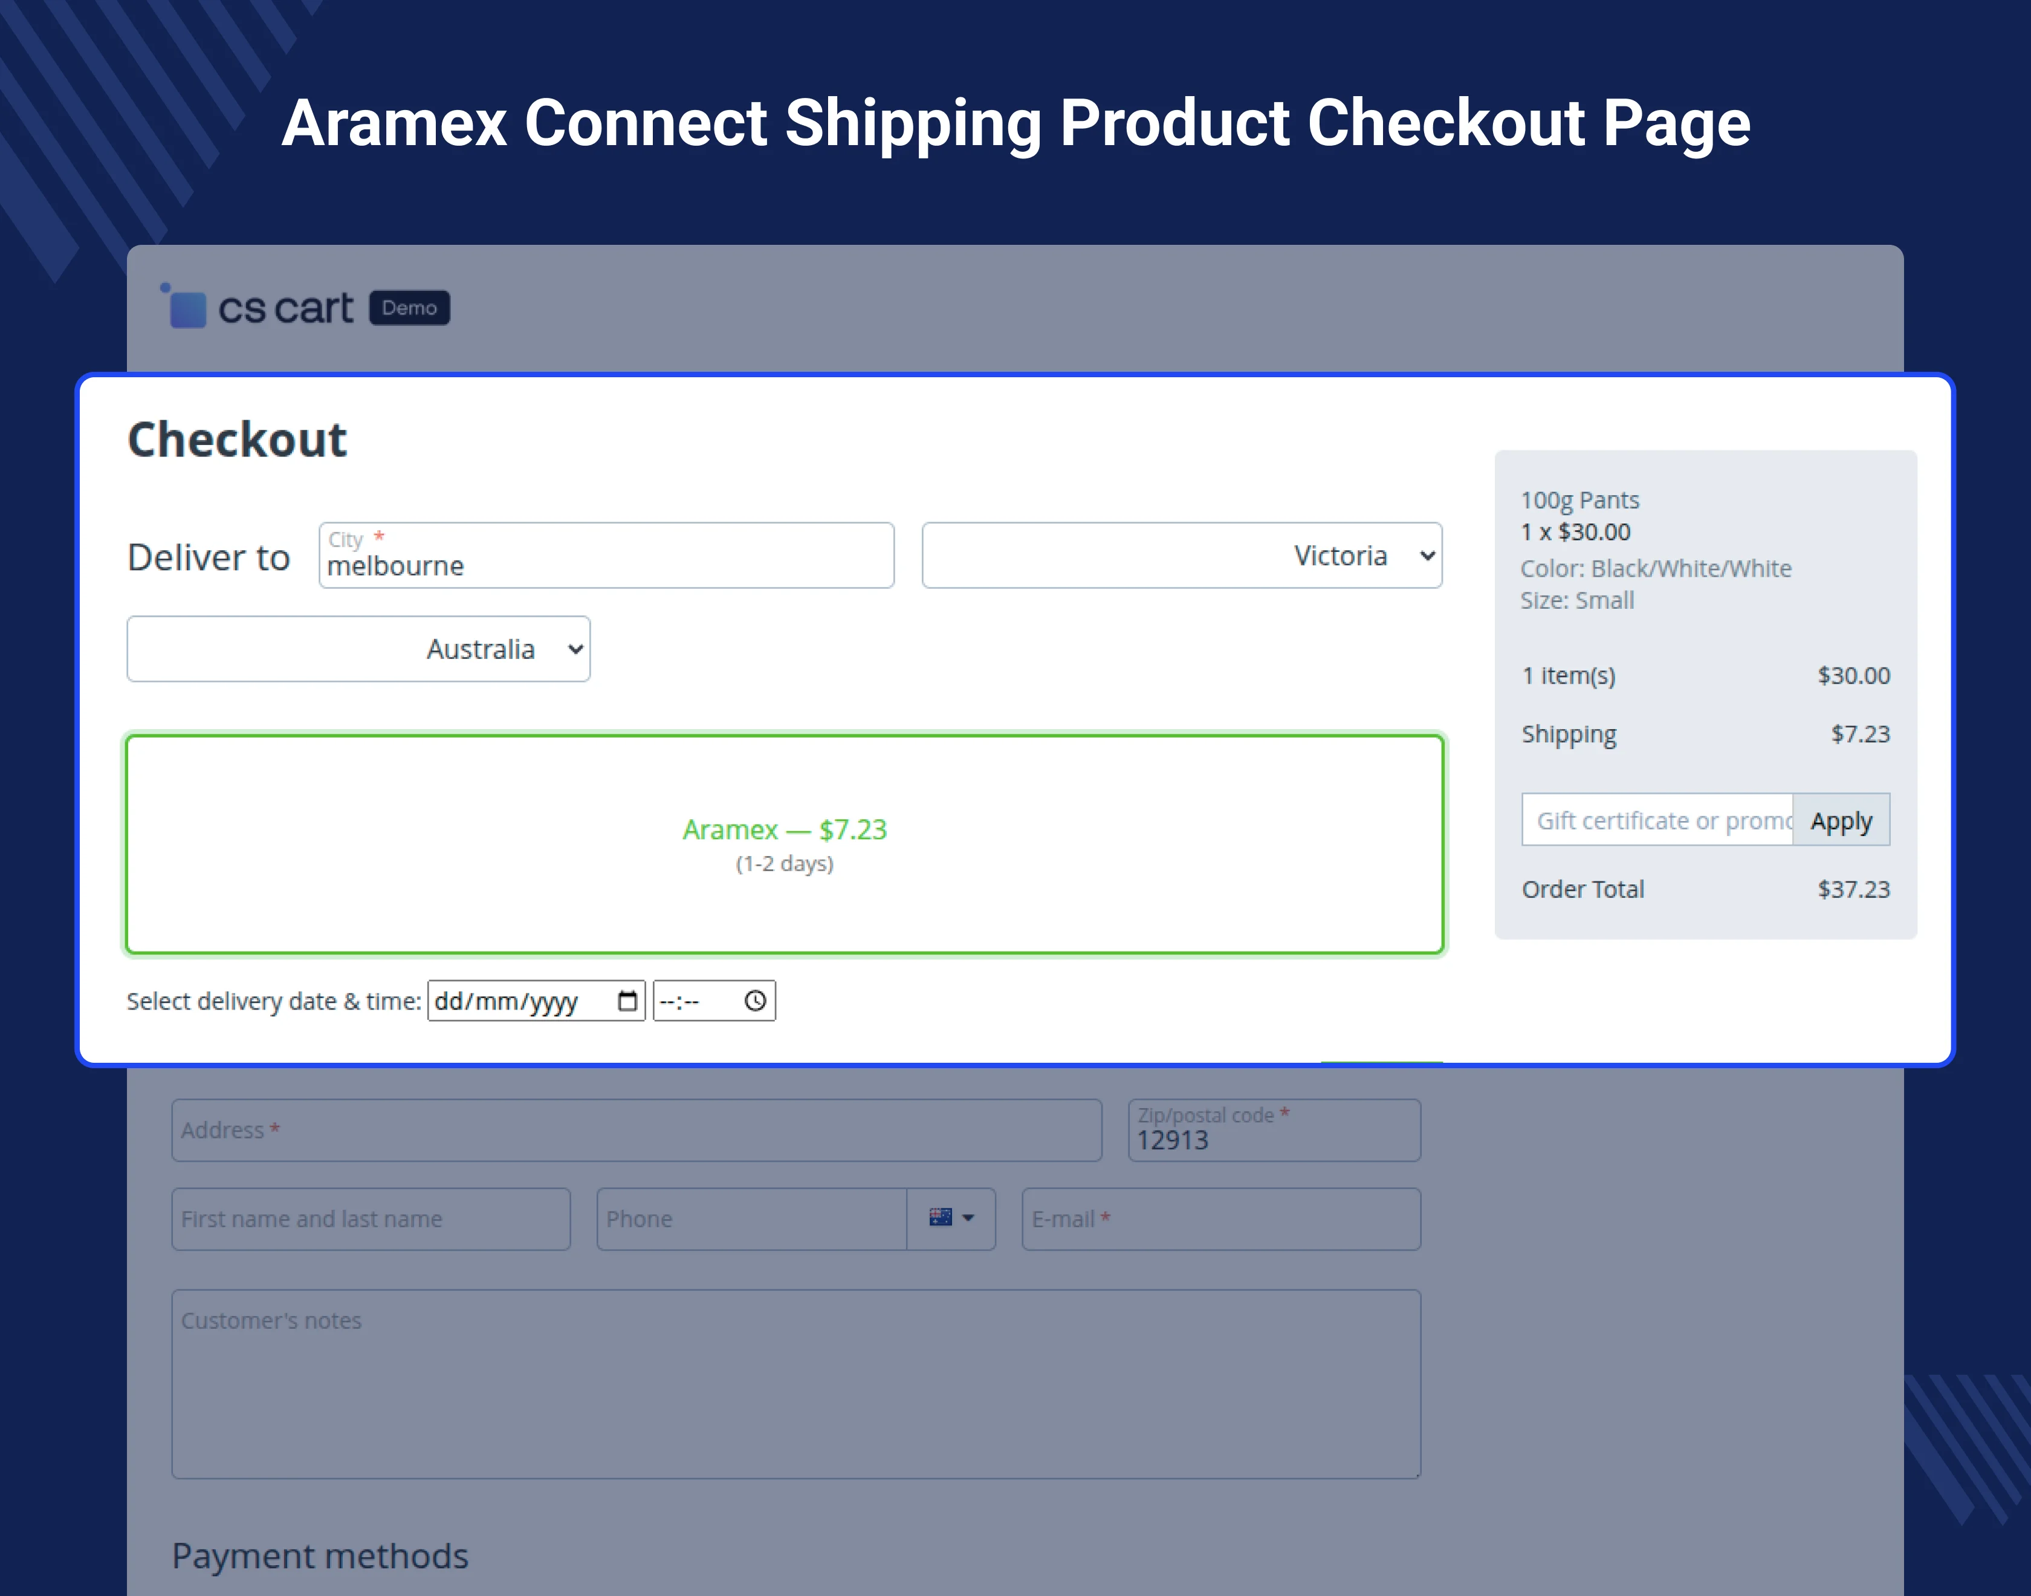
Task: Expand the phone country code dropdown
Action: (968, 1218)
